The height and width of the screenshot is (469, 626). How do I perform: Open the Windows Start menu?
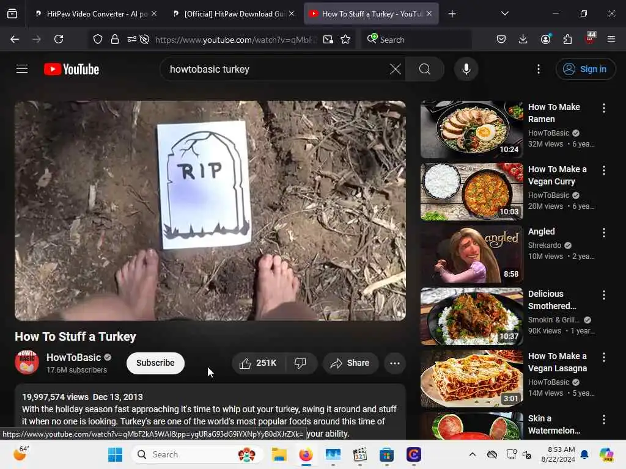(x=116, y=454)
